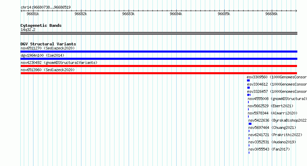Click the chr14:96680738..96686519 coordinates label
Screen dimensions: 307x166
(46, 8)
